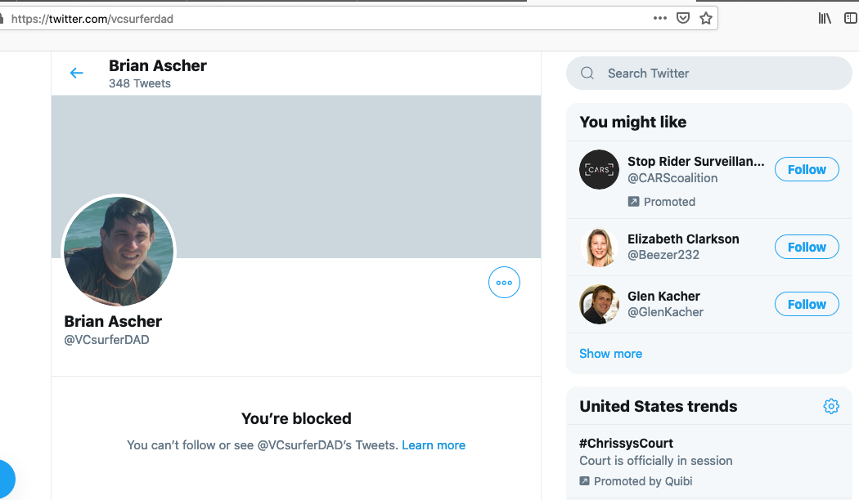Open the Learn more link
Screen dimensions: 859x500
click(434, 445)
